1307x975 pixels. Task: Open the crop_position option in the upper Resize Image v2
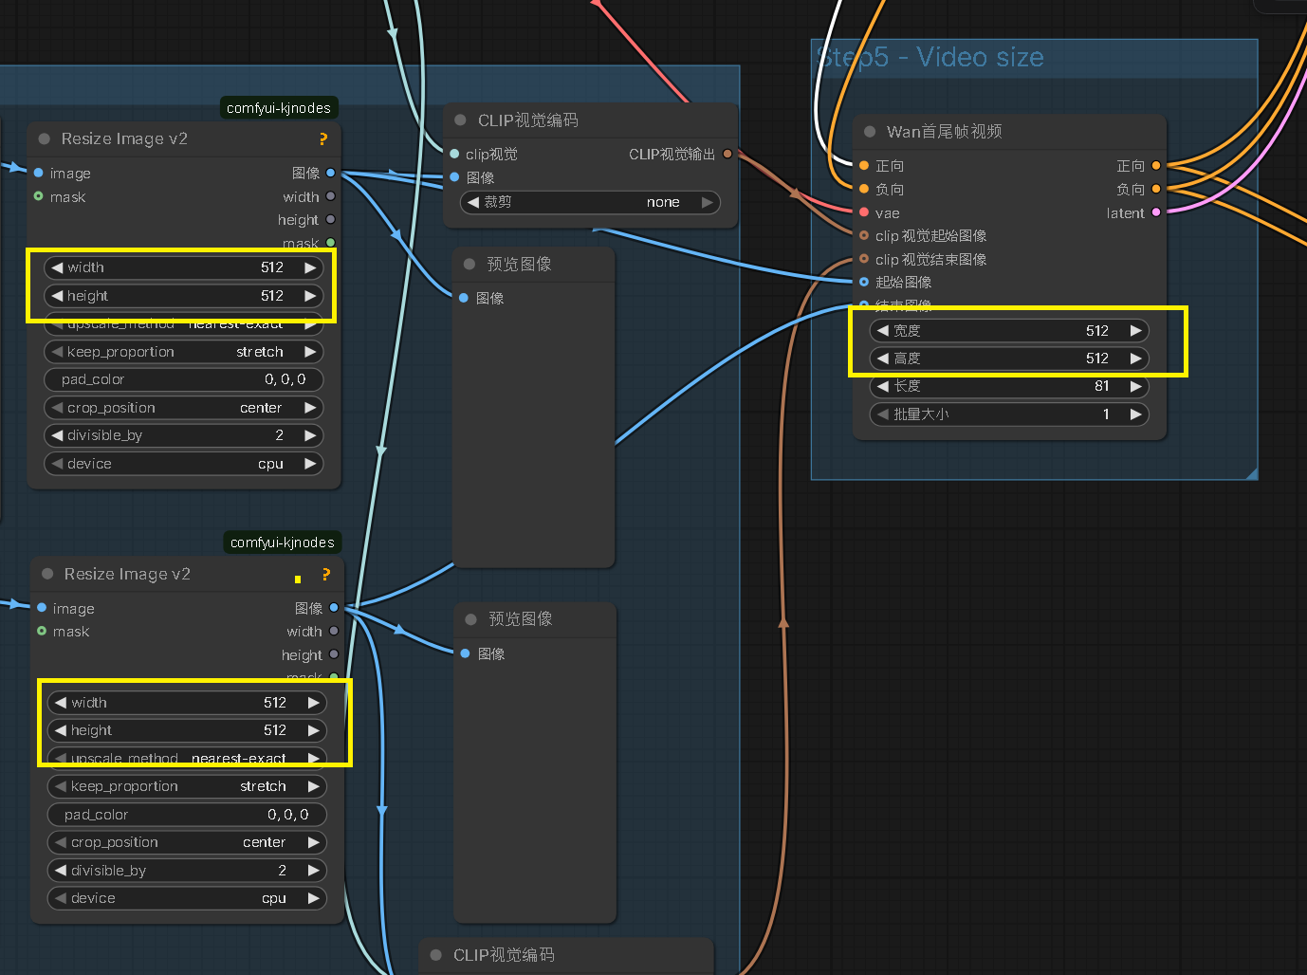coord(184,408)
